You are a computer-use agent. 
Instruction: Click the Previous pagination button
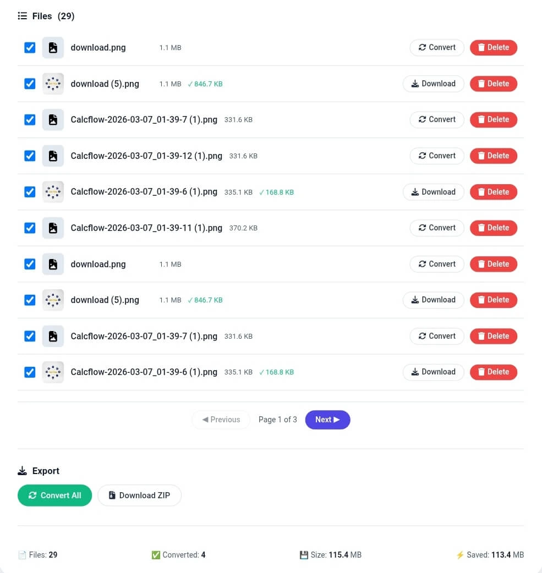click(x=221, y=420)
